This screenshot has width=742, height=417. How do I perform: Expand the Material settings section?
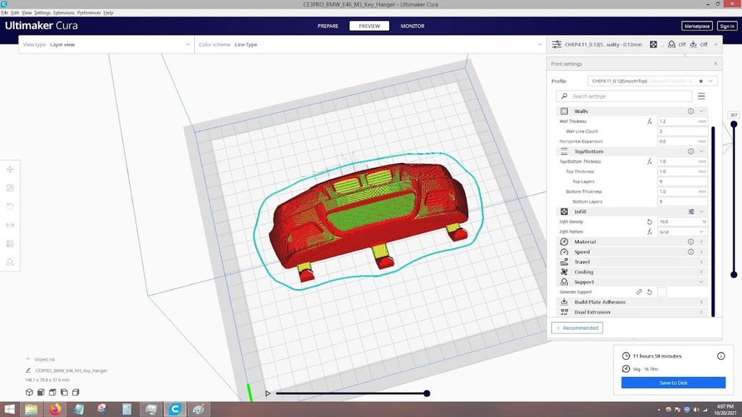click(631, 242)
